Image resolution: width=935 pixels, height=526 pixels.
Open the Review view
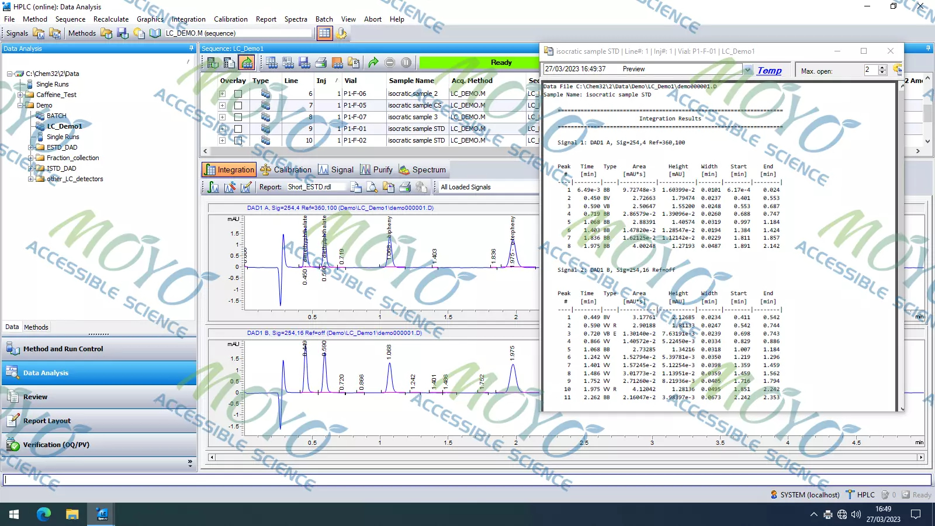coord(99,397)
